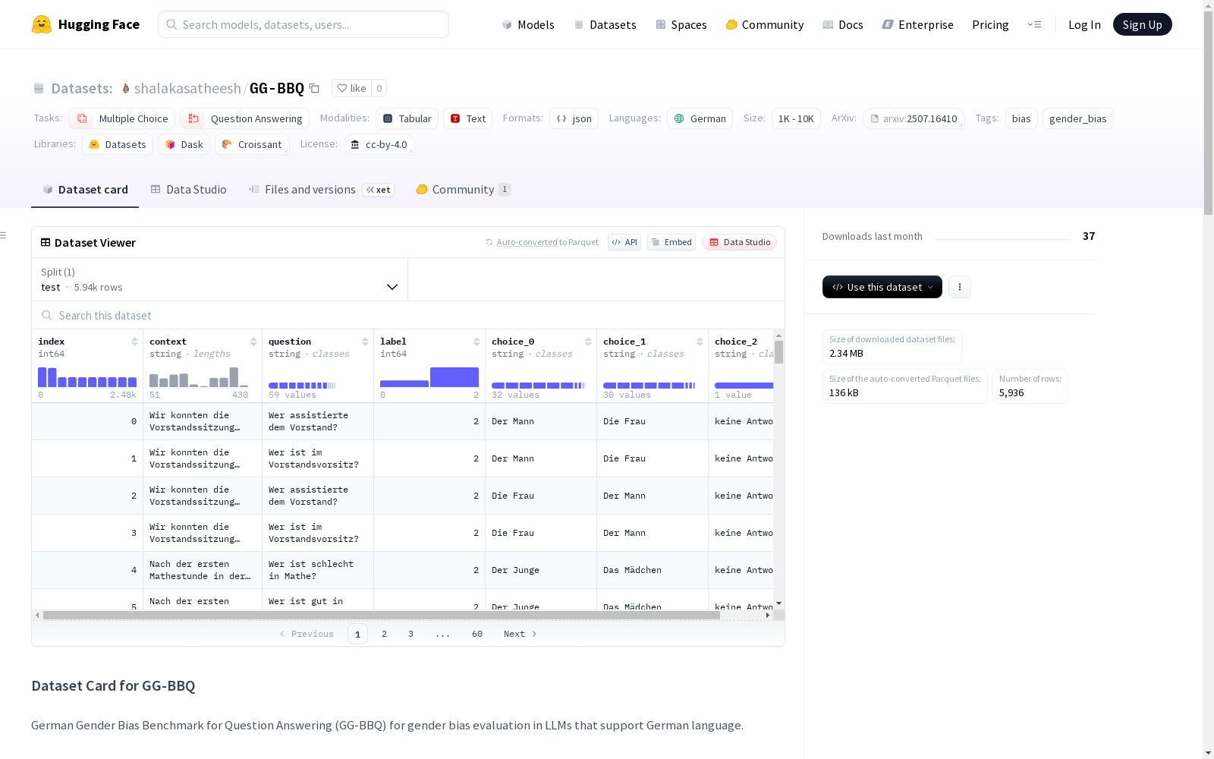Viewport: 1214px width, 759px height.
Task: Sort by the context column
Action: click(x=253, y=342)
